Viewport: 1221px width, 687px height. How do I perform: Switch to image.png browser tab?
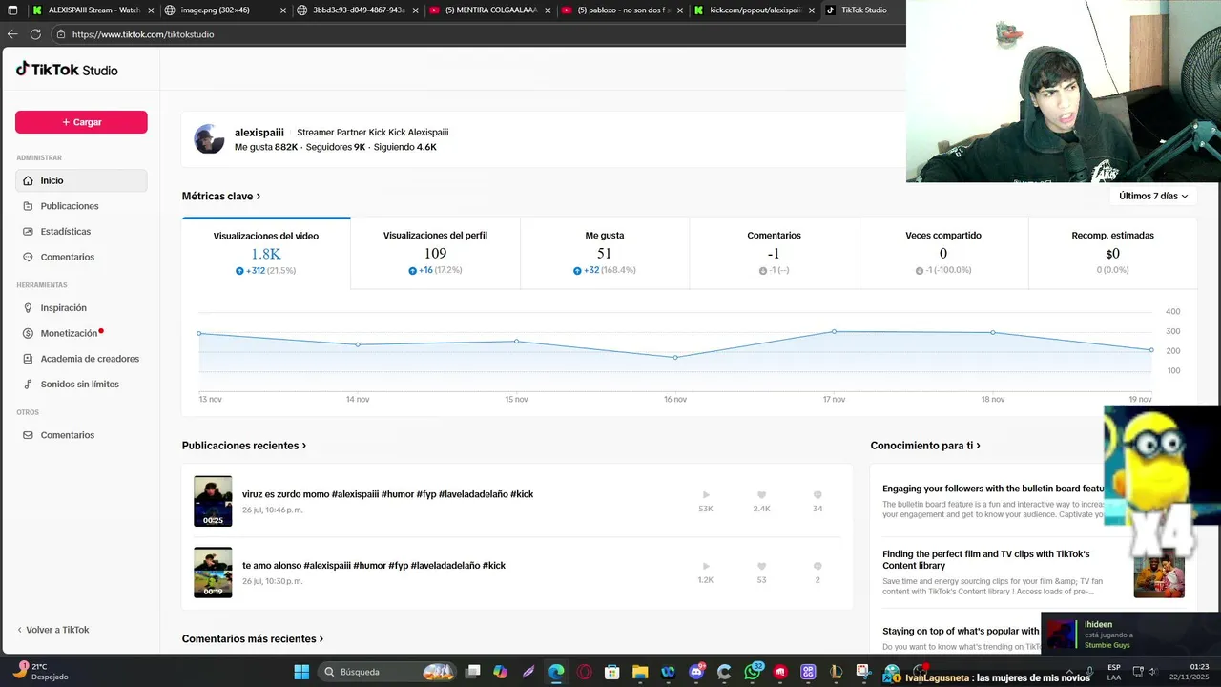(x=224, y=10)
